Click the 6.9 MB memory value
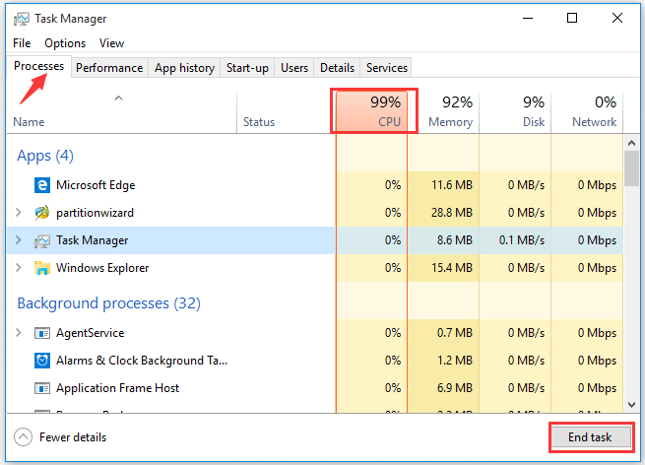This screenshot has height=465, width=645. (455, 388)
